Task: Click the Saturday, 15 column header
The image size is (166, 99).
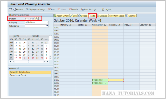Action: pyautogui.click(x=148, y=25)
